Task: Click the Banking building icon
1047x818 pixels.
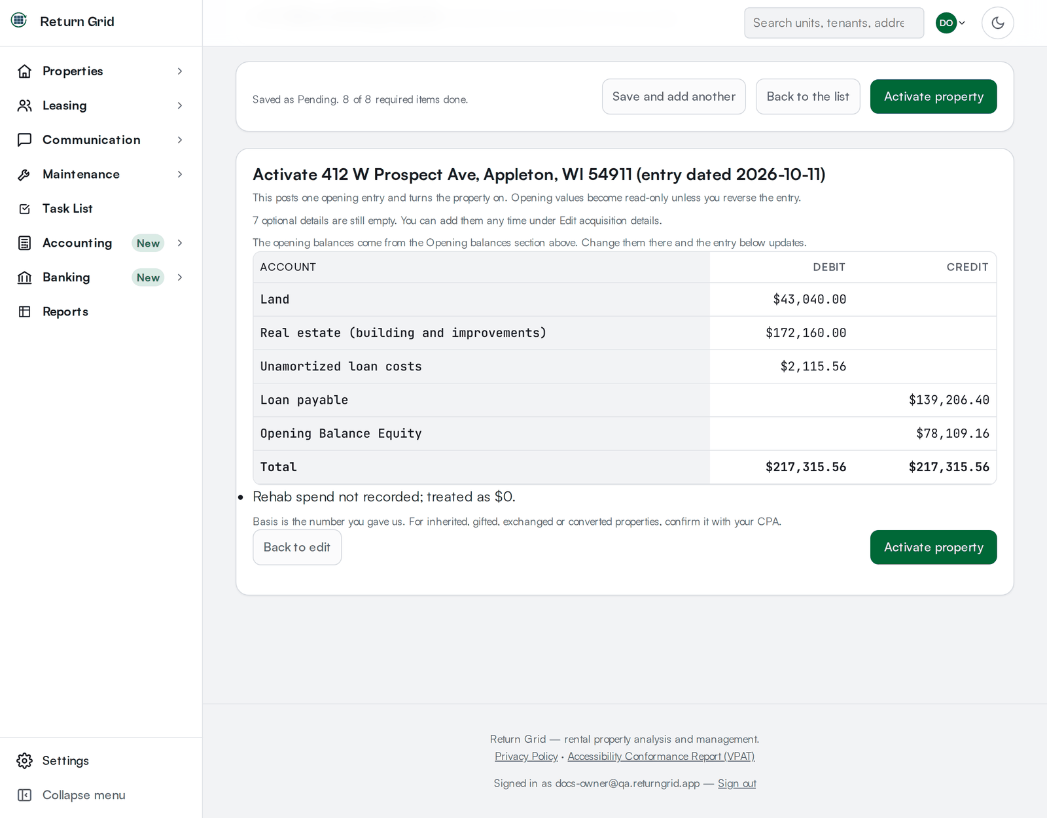Action: click(25, 277)
